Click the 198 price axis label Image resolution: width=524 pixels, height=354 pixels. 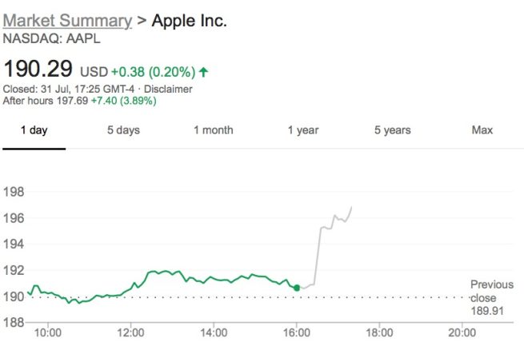coord(14,192)
